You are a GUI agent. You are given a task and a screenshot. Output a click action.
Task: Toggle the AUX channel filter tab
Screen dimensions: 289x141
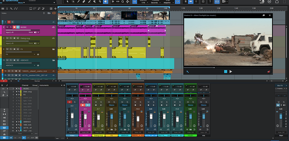coord(32,137)
